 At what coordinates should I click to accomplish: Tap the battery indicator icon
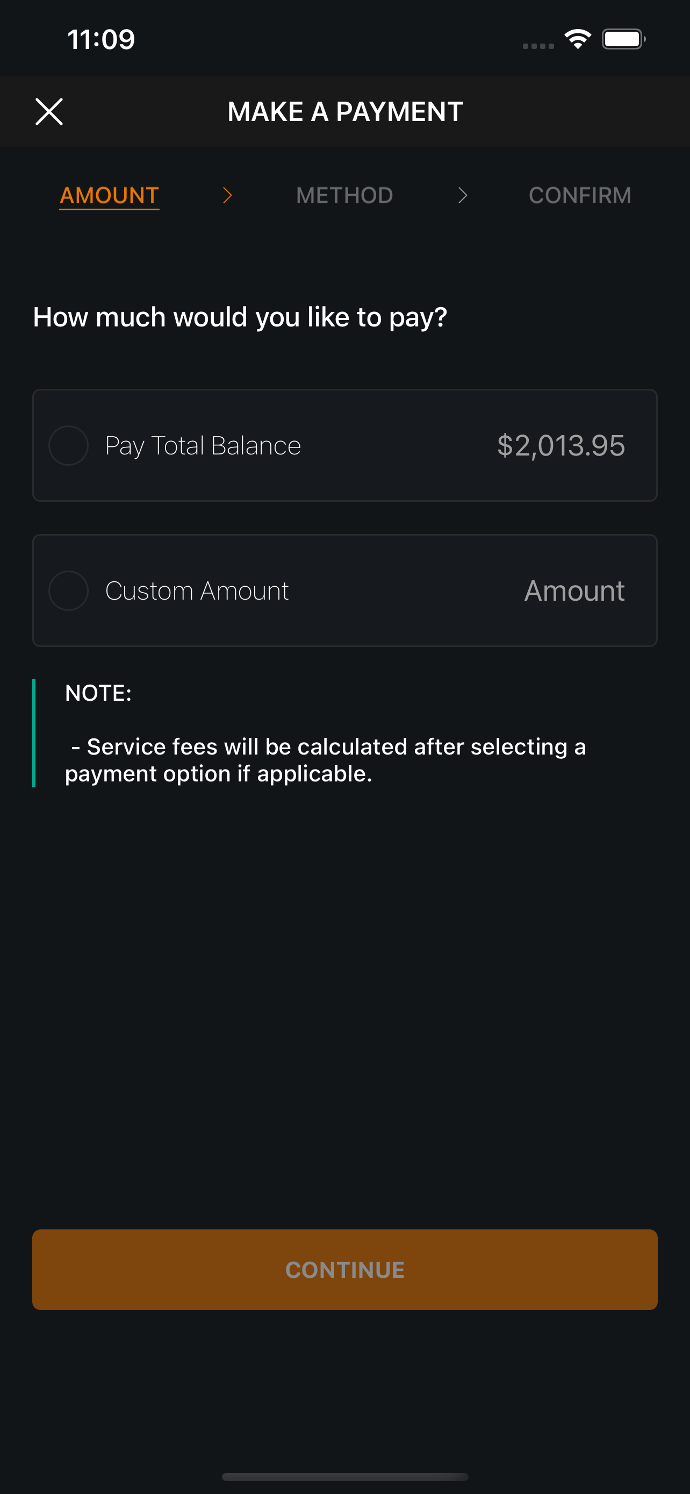coord(623,39)
